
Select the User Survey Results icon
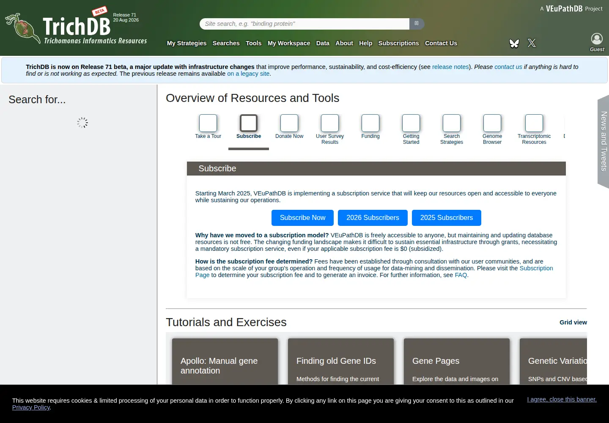point(330,123)
